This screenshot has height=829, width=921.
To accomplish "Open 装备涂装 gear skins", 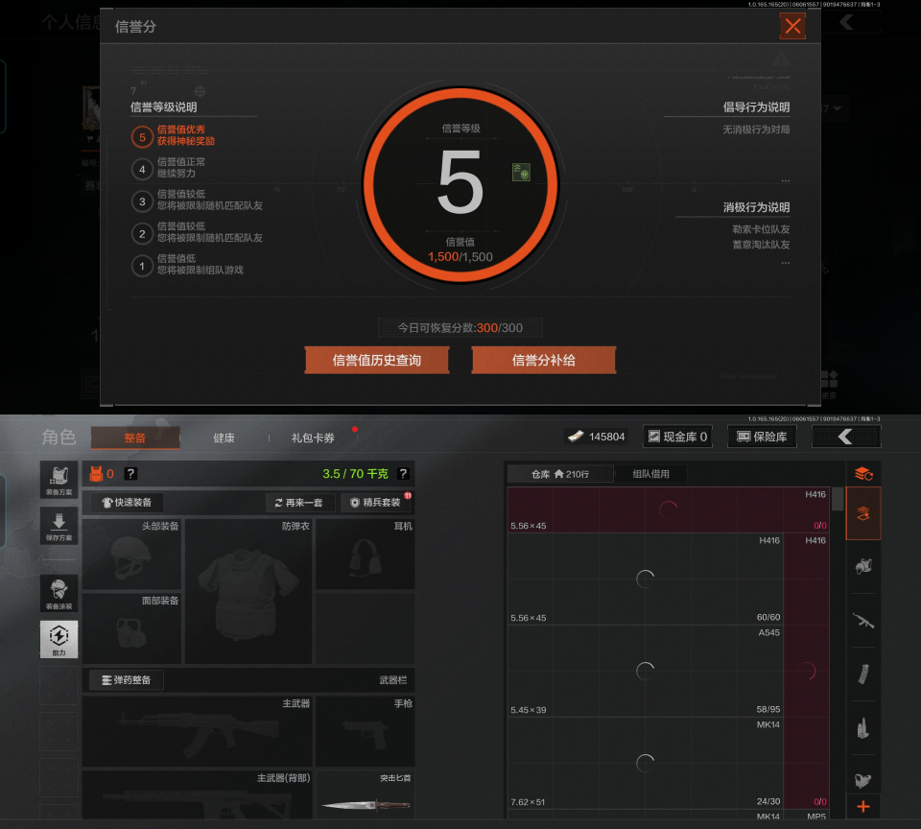I will click(x=59, y=593).
